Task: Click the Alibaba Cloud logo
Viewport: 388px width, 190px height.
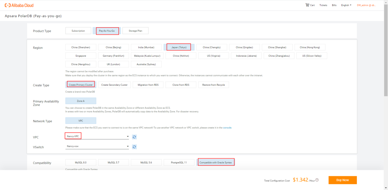Action: [x=19, y=5]
